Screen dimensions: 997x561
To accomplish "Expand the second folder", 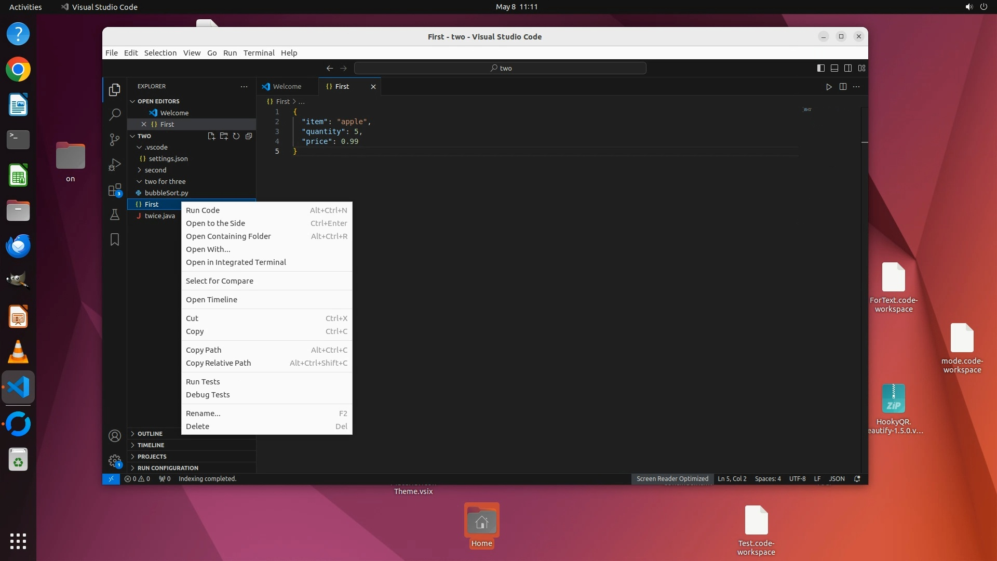I will coord(155,170).
